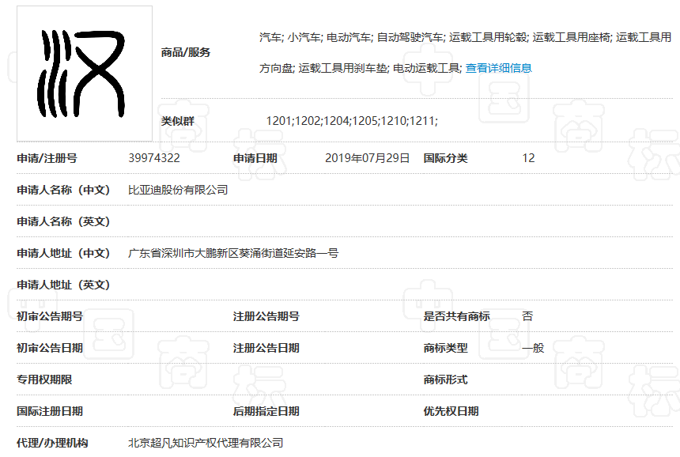Screen dimensions: 680x457
Task: Click agency 北京超凡知识产权代理有限公司
Action: pyautogui.click(x=206, y=443)
